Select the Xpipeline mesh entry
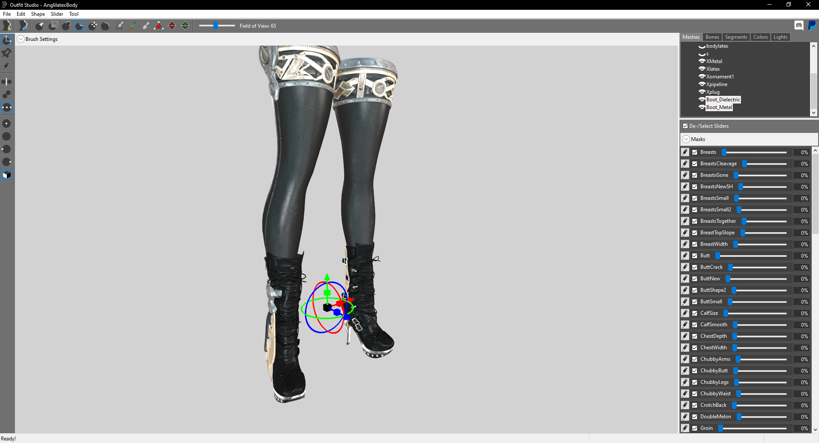Image resolution: width=819 pixels, height=443 pixels. click(717, 84)
